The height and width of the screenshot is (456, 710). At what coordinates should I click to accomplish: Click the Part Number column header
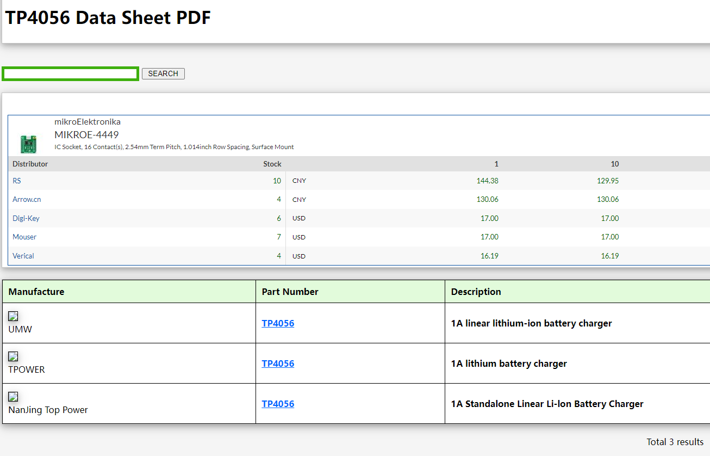290,292
